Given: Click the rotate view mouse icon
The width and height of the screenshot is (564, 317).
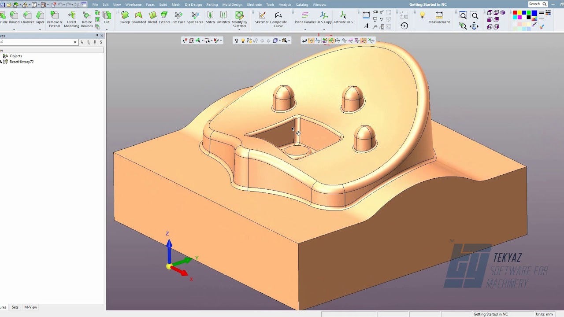Looking at the screenshot, I should click(x=474, y=26).
